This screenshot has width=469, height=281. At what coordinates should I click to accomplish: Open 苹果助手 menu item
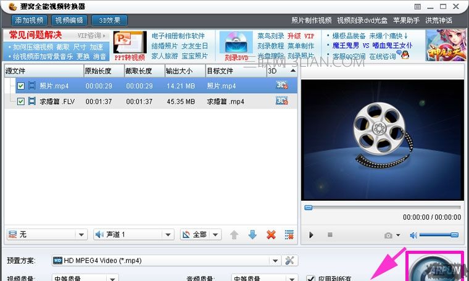[x=406, y=20]
